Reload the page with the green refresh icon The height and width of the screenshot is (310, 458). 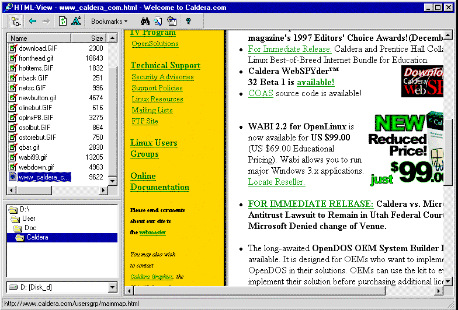tap(63, 21)
